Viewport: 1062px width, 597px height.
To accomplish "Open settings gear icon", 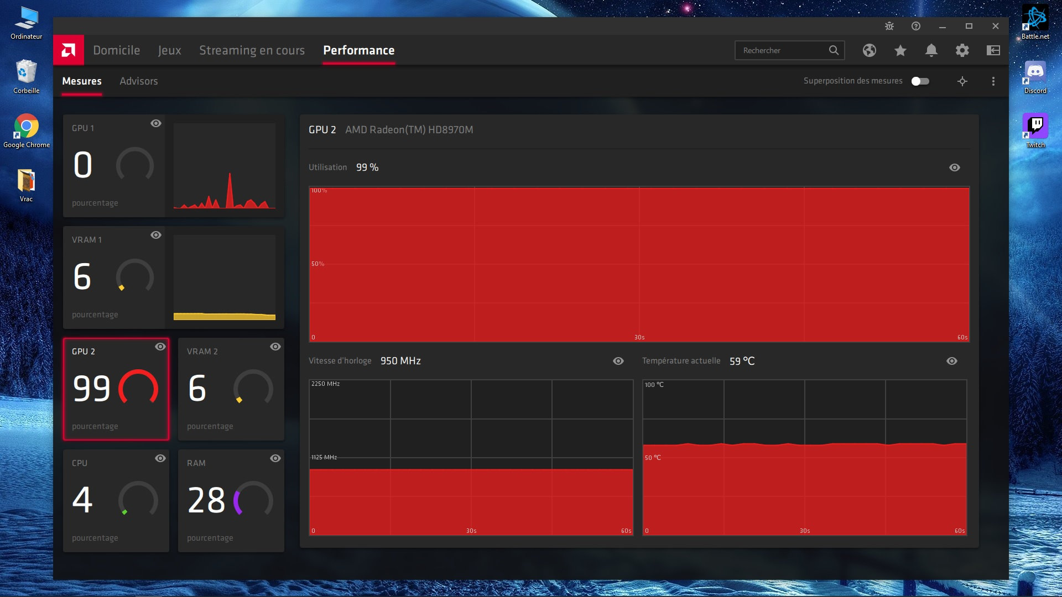I will click(x=962, y=50).
